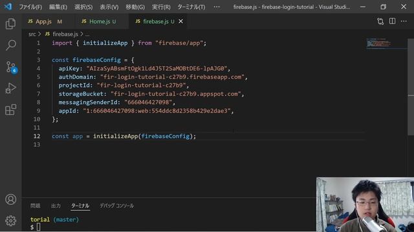Click src in the breadcrumb path

point(32,34)
